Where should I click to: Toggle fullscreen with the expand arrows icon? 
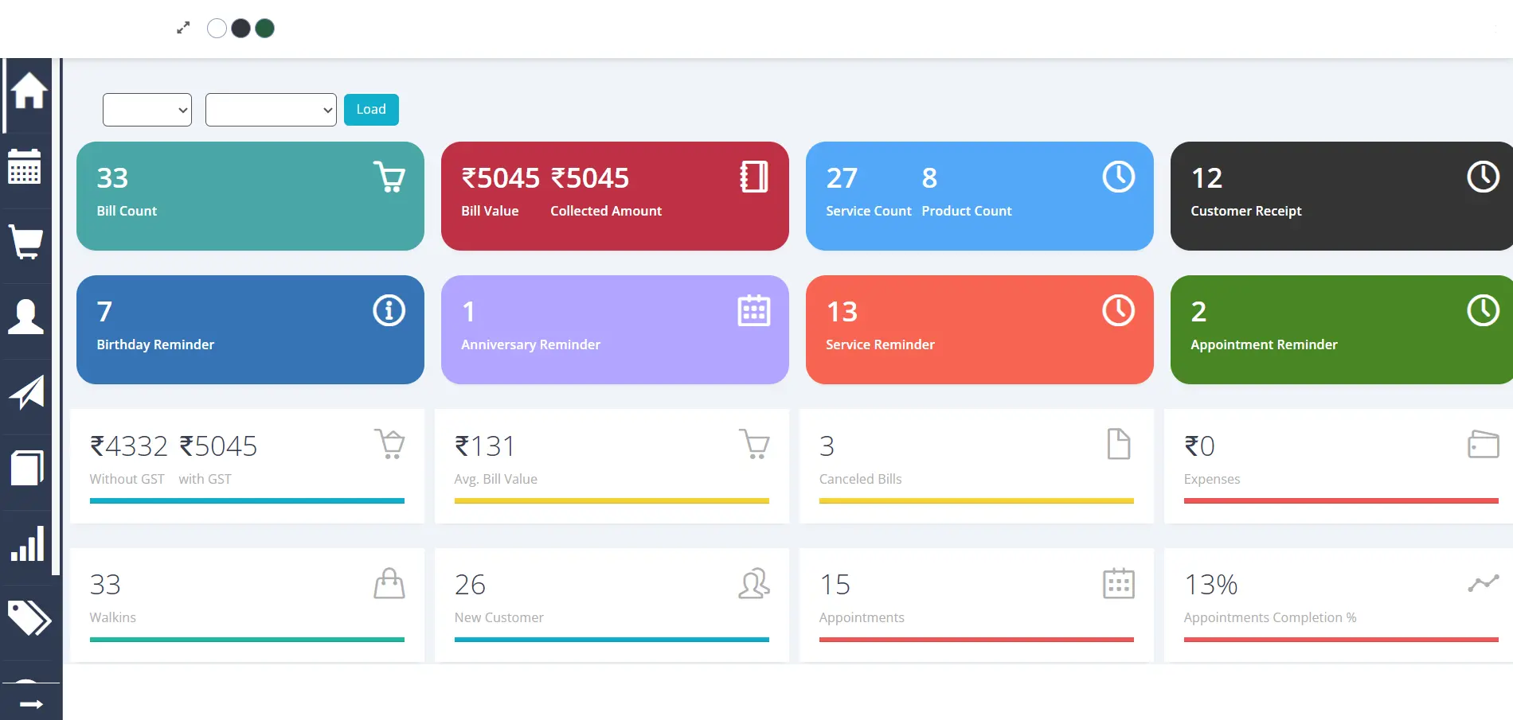coord(183,28)
